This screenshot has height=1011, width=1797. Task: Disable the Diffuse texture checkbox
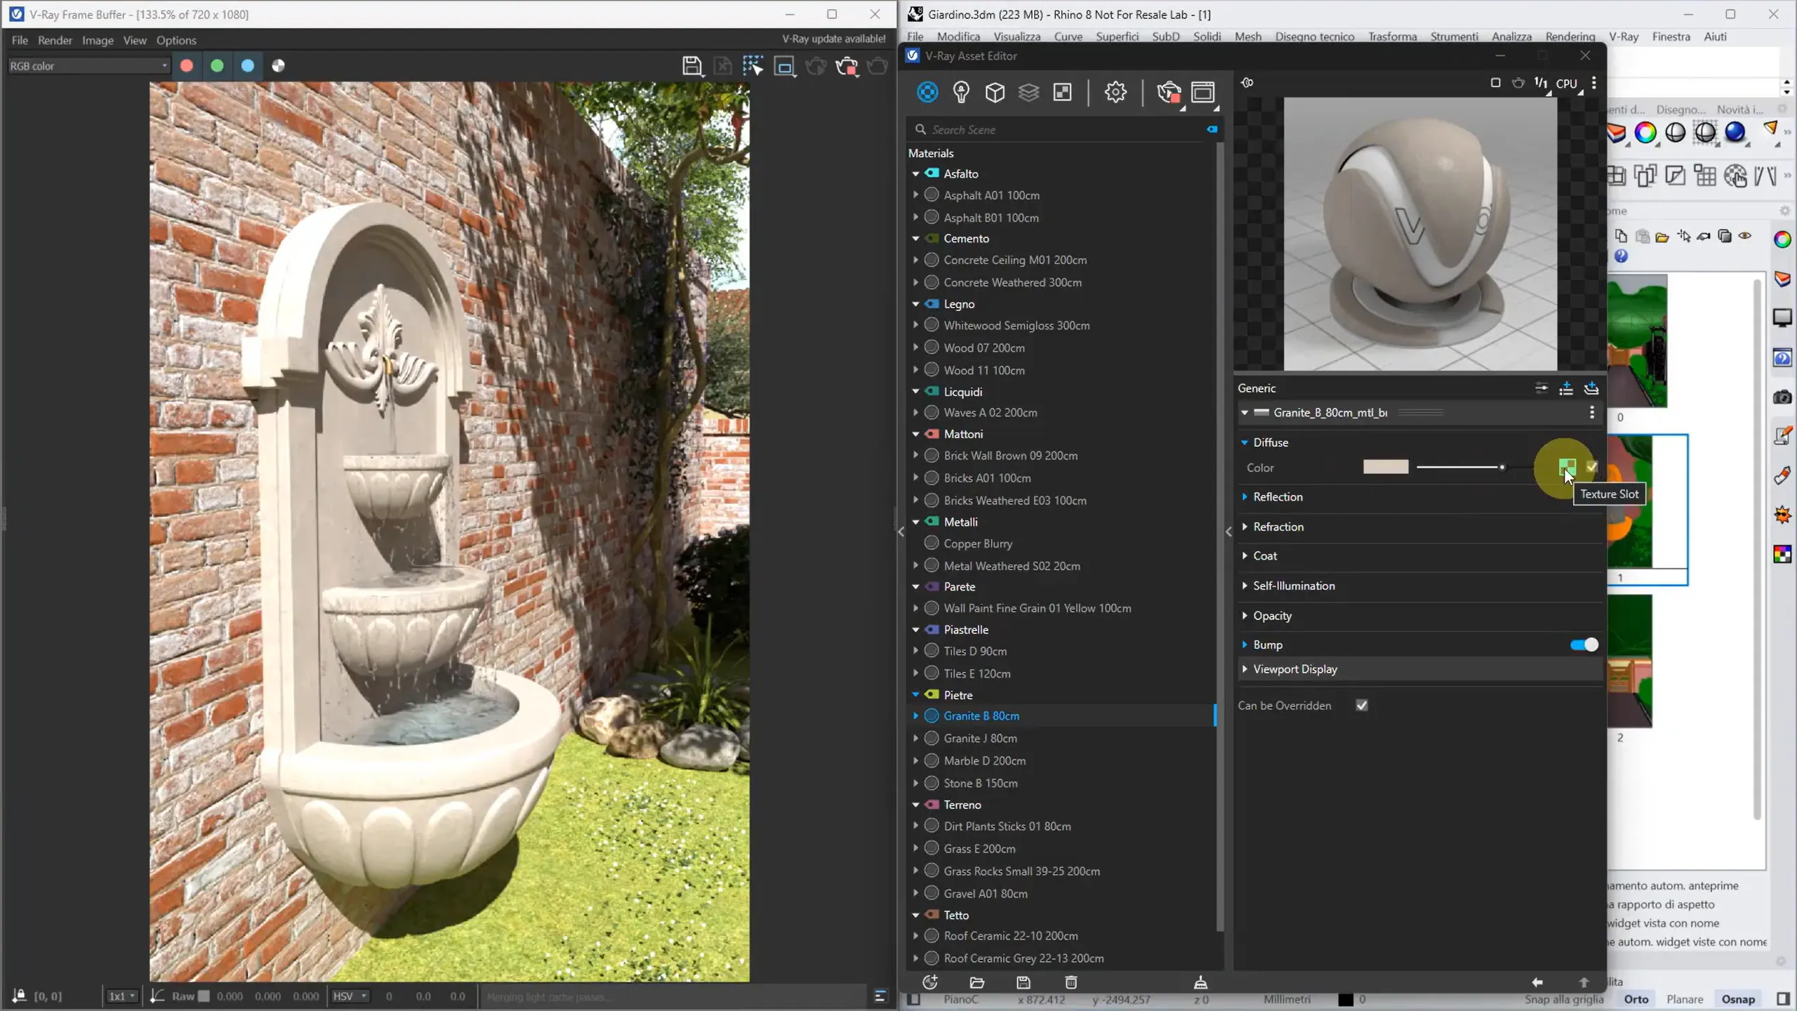[1591, 467]
